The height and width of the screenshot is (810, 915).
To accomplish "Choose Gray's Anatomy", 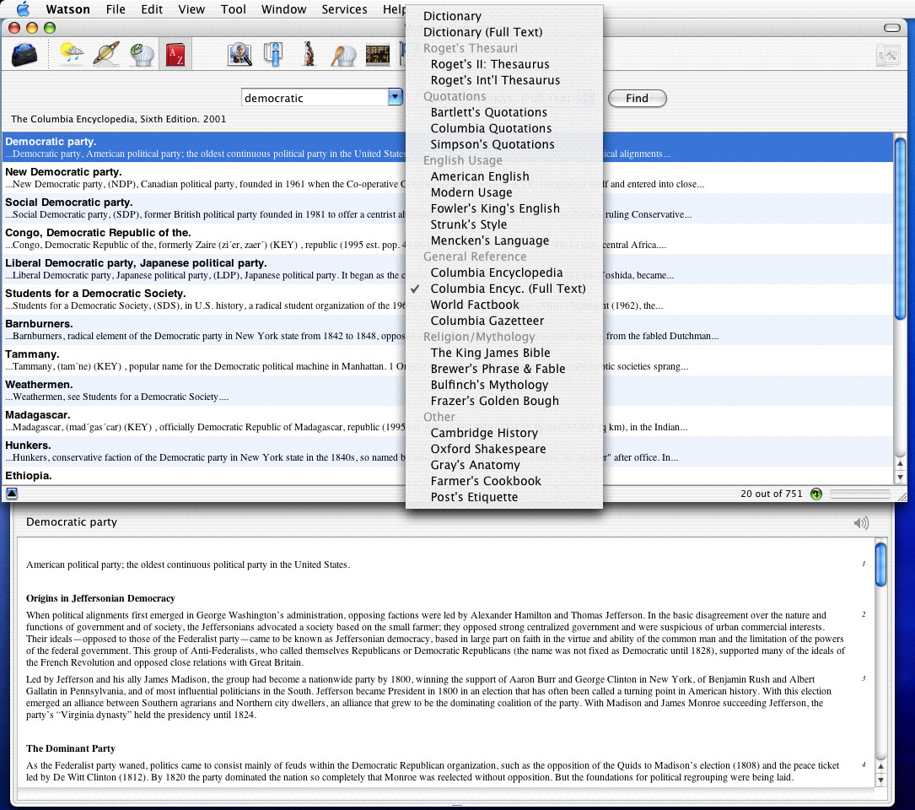I will click(x=504, y=465).
